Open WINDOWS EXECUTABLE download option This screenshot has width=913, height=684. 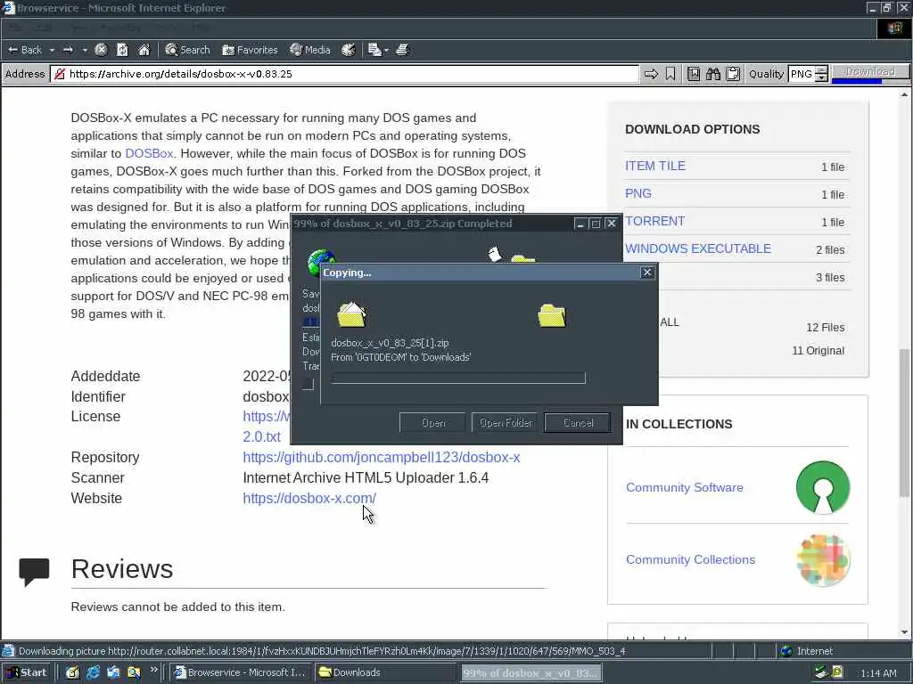pos(698,248)
